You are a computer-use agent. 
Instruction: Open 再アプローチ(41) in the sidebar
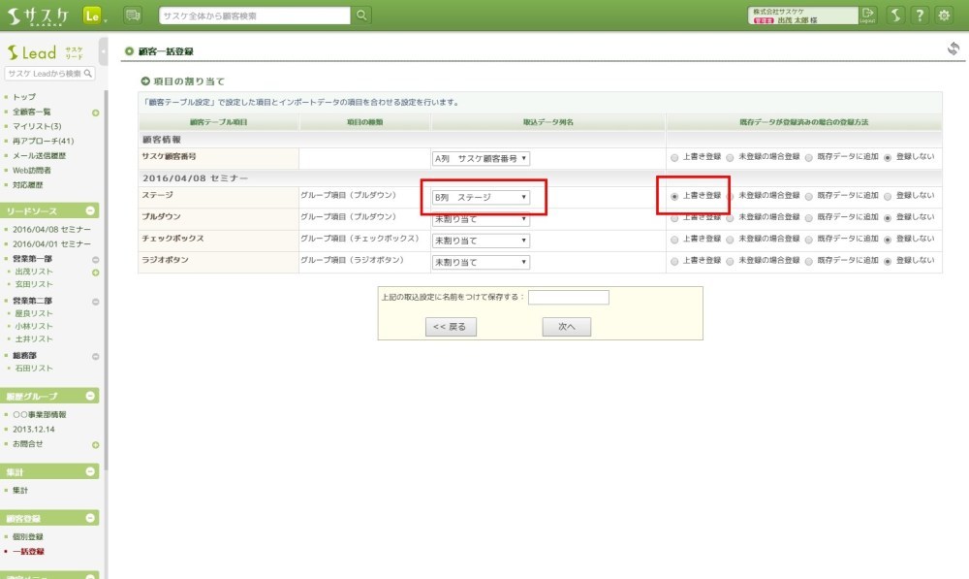43,141
